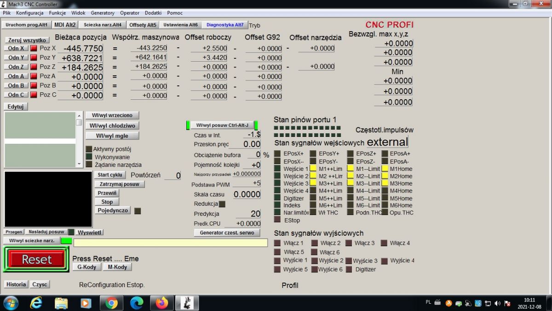Open File Explorer from the taskbar
Viewport: 552px width, 311px height.
[61, 303]
